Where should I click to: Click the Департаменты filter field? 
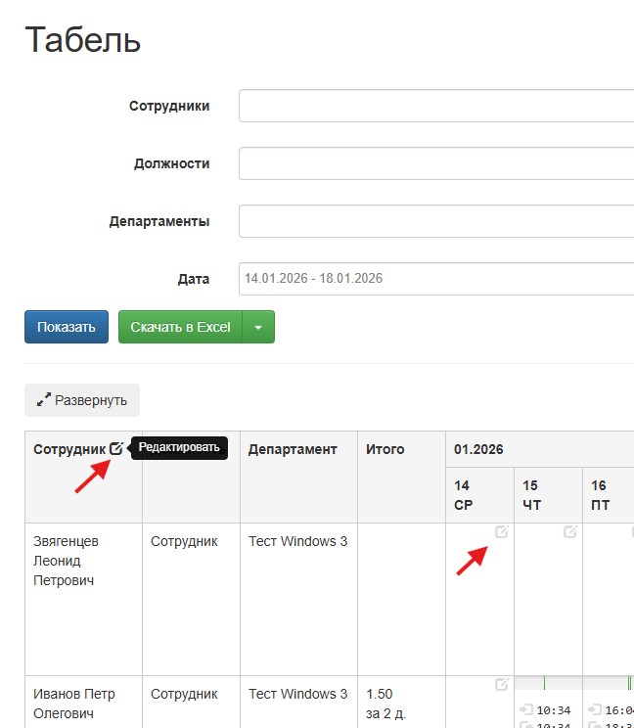tap(435, 221)
